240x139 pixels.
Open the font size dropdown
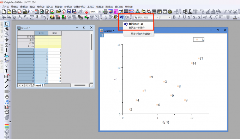(170, 18)
